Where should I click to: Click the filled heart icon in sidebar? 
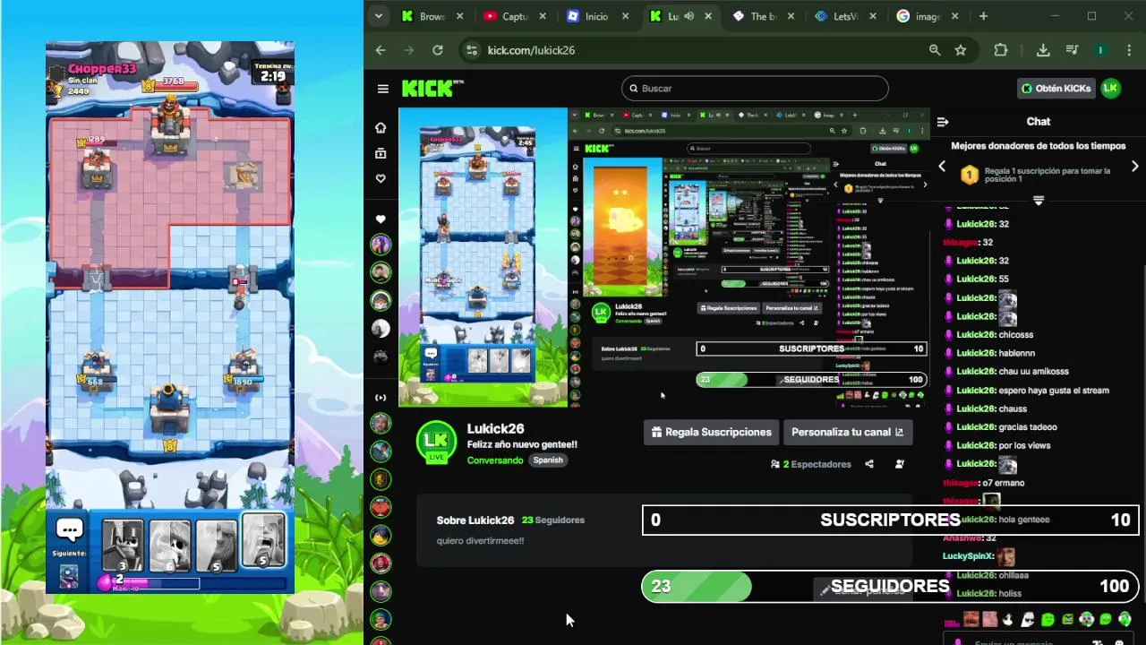pos(381,219)
